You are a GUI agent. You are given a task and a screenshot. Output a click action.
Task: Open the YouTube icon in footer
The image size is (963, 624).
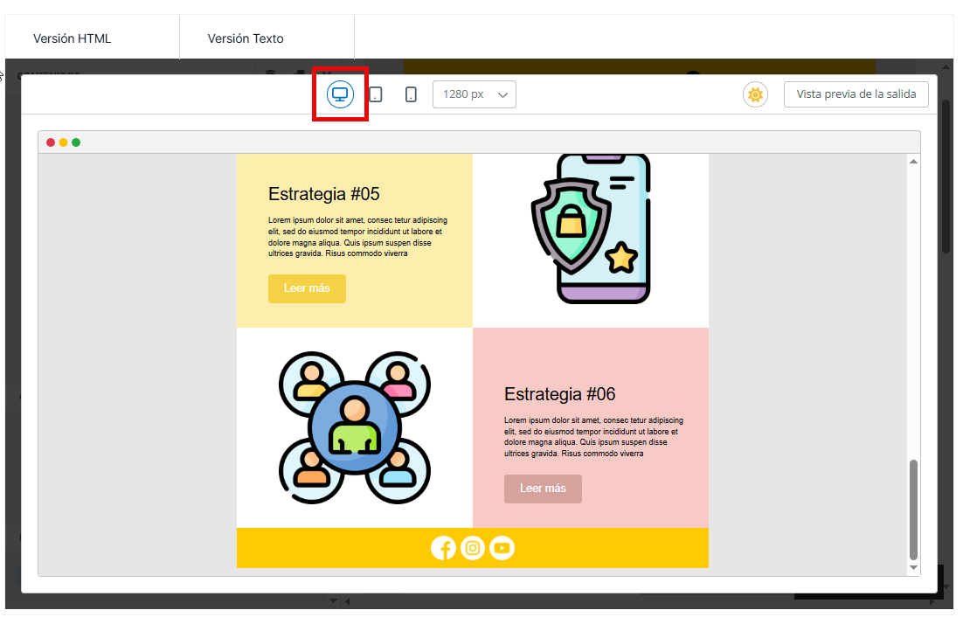[502, 548]
